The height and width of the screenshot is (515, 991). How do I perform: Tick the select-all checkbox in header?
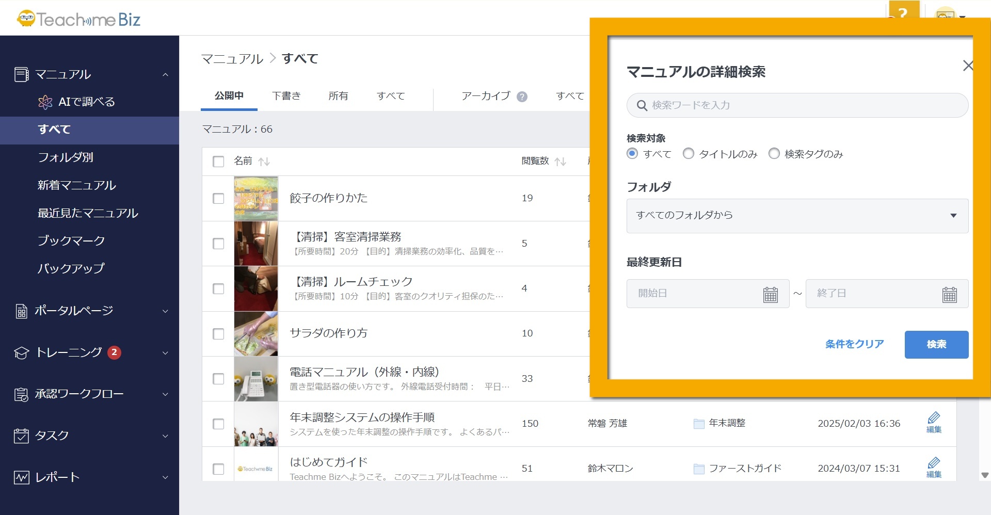point(218,162)
